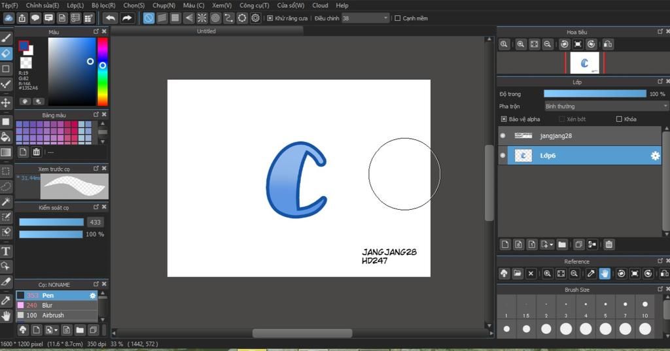The height and width of the screenshot is (351, 670).
Task: Pick the Bucket fill tool
Action: click(x=6, y=137)
